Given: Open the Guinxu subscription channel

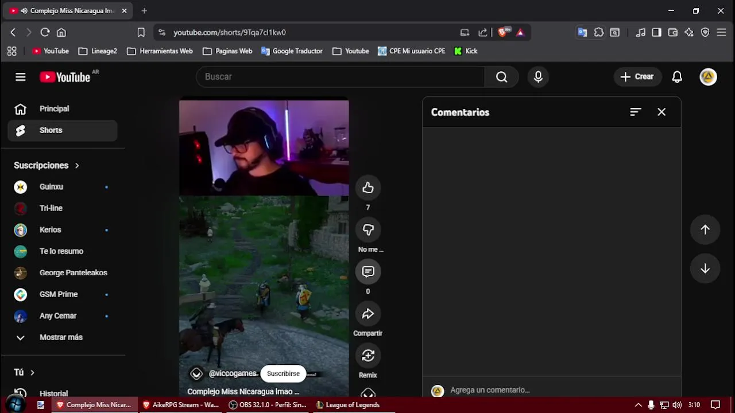Looking at the screenshot, I should [x=63, y=187].
